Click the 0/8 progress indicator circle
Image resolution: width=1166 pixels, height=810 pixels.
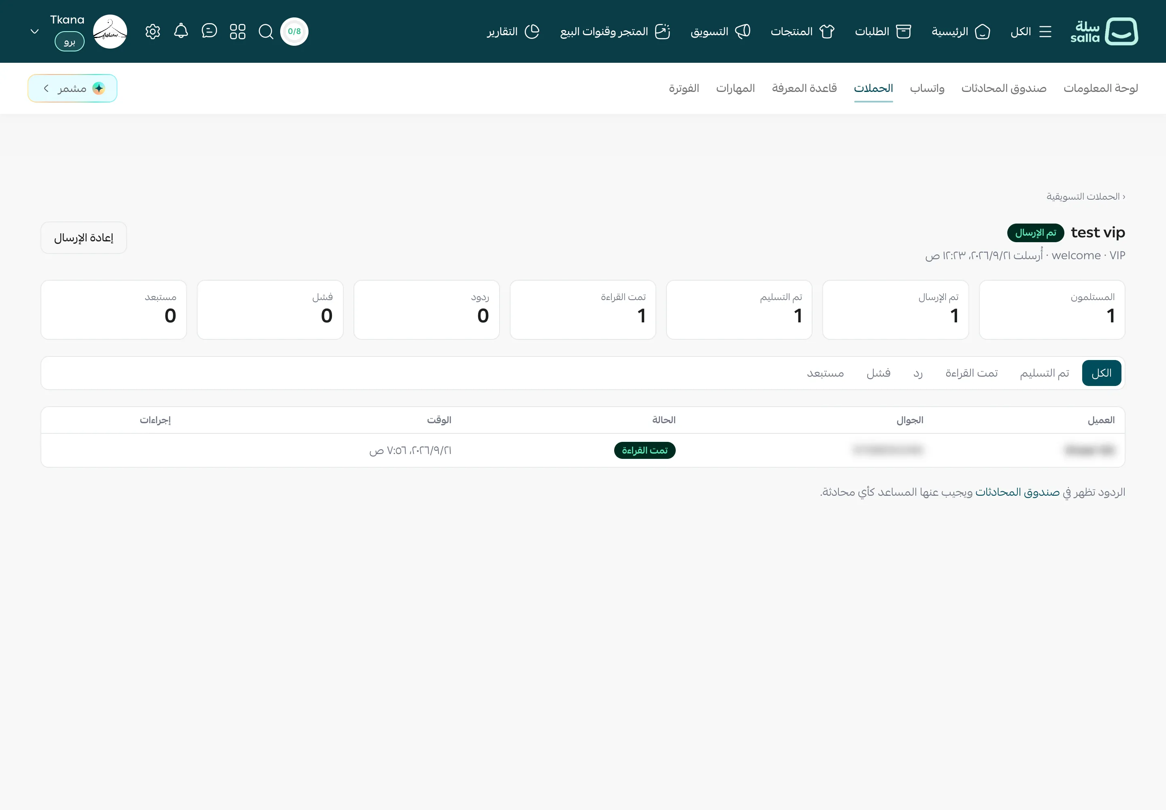click(294, 32)
